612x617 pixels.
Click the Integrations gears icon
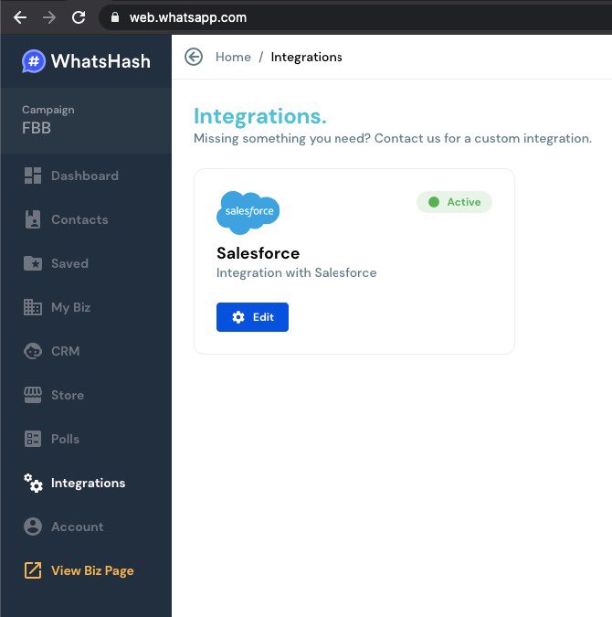pyautogui.click(x=33, y=483)
